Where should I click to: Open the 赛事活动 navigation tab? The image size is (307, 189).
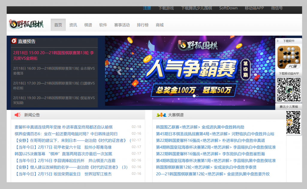coord(122,25)
